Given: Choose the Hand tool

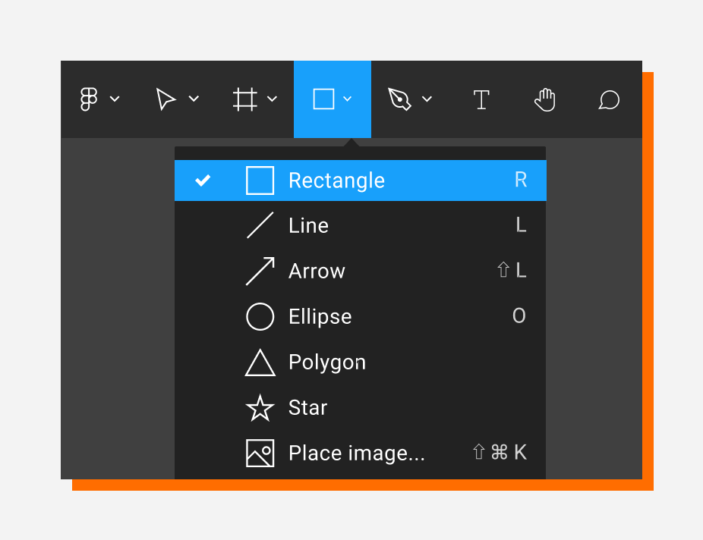Looking at the screenshot, I should pos(545,99).
